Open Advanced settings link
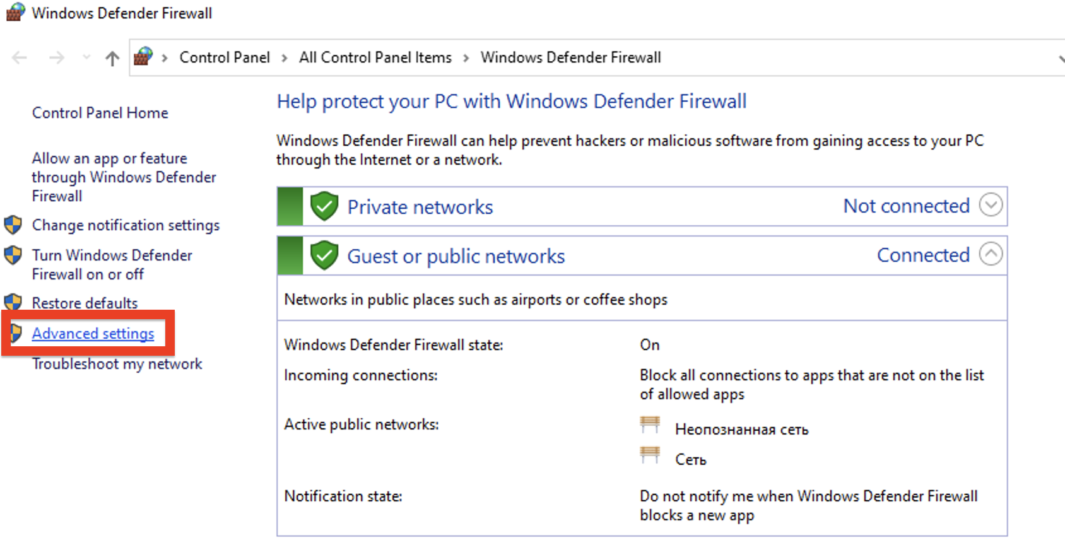This screenshot has width=1065, height=550. [93, 333]
